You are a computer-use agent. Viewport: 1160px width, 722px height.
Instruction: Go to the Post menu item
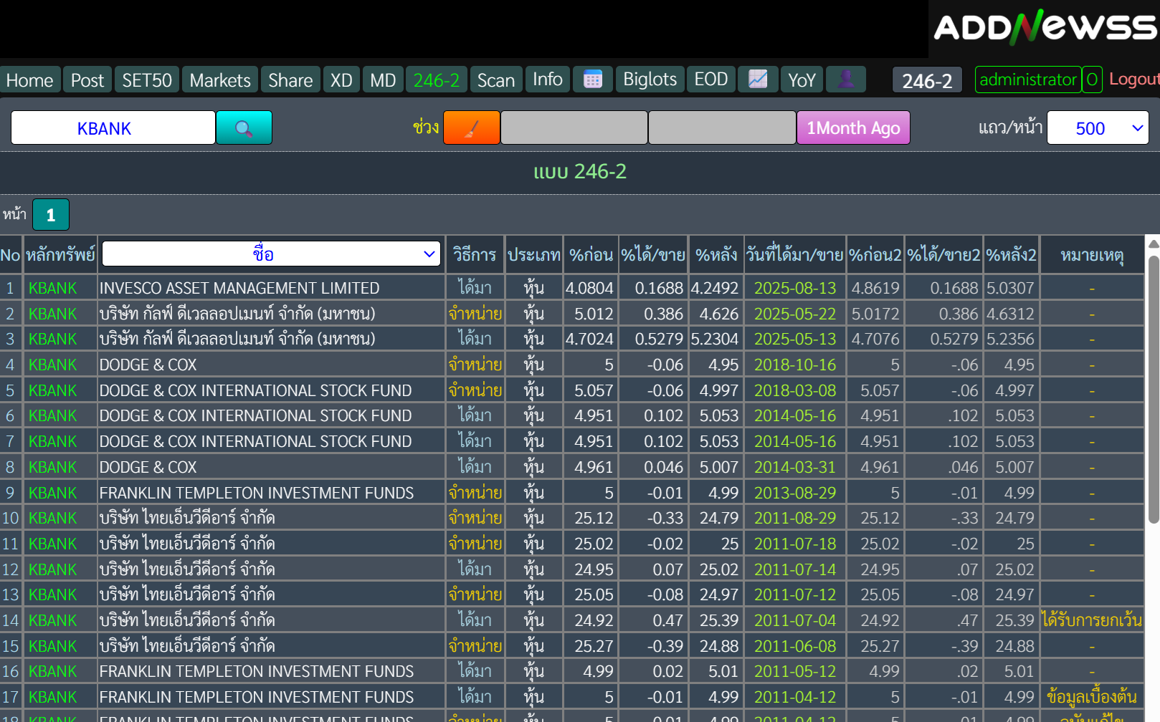pos(87,80)
